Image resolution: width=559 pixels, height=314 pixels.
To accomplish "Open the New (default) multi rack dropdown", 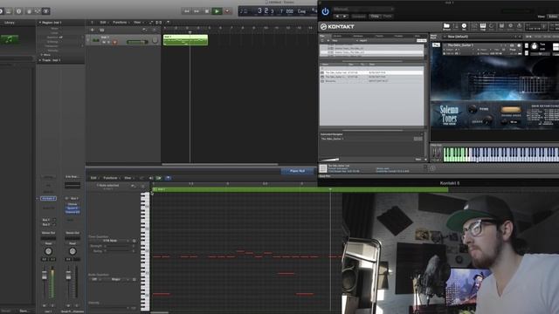I will click(x=481, y=37).
